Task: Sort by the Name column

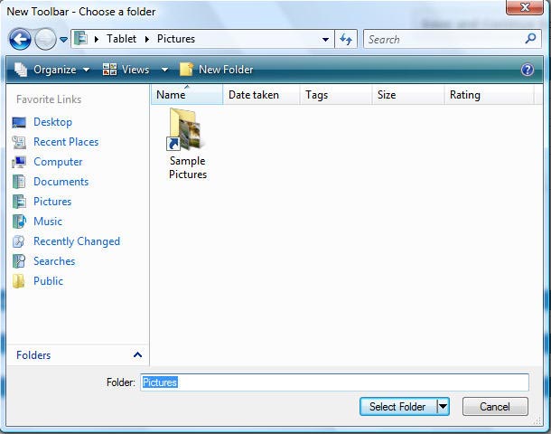Action: (x=187, y=95)
